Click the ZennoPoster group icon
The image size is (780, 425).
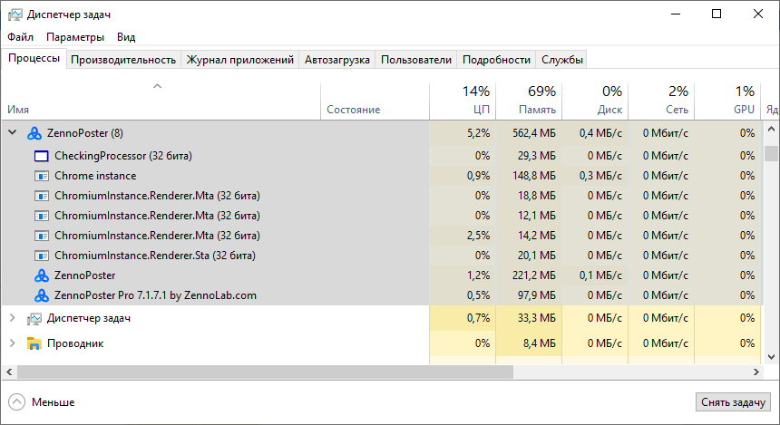34,132
